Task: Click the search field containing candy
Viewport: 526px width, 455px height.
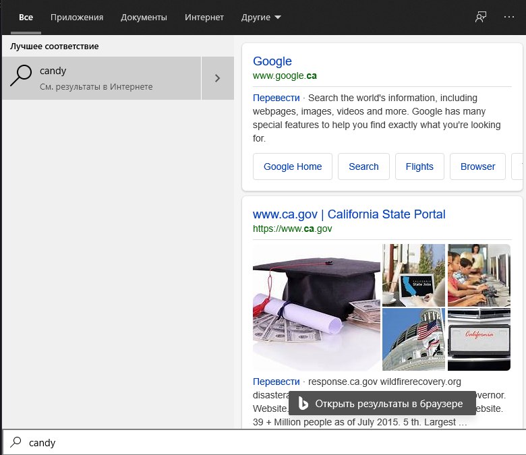Action: point(264,443)
